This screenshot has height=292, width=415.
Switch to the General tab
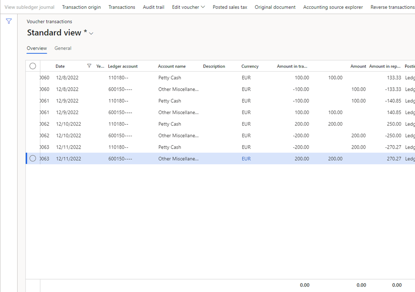63,48
